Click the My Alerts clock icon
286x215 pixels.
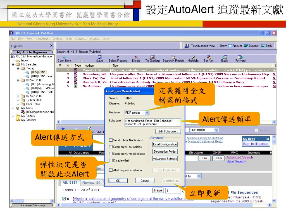18,108
